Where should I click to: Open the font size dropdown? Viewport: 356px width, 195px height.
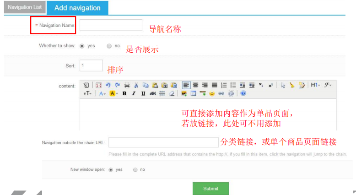87,93
